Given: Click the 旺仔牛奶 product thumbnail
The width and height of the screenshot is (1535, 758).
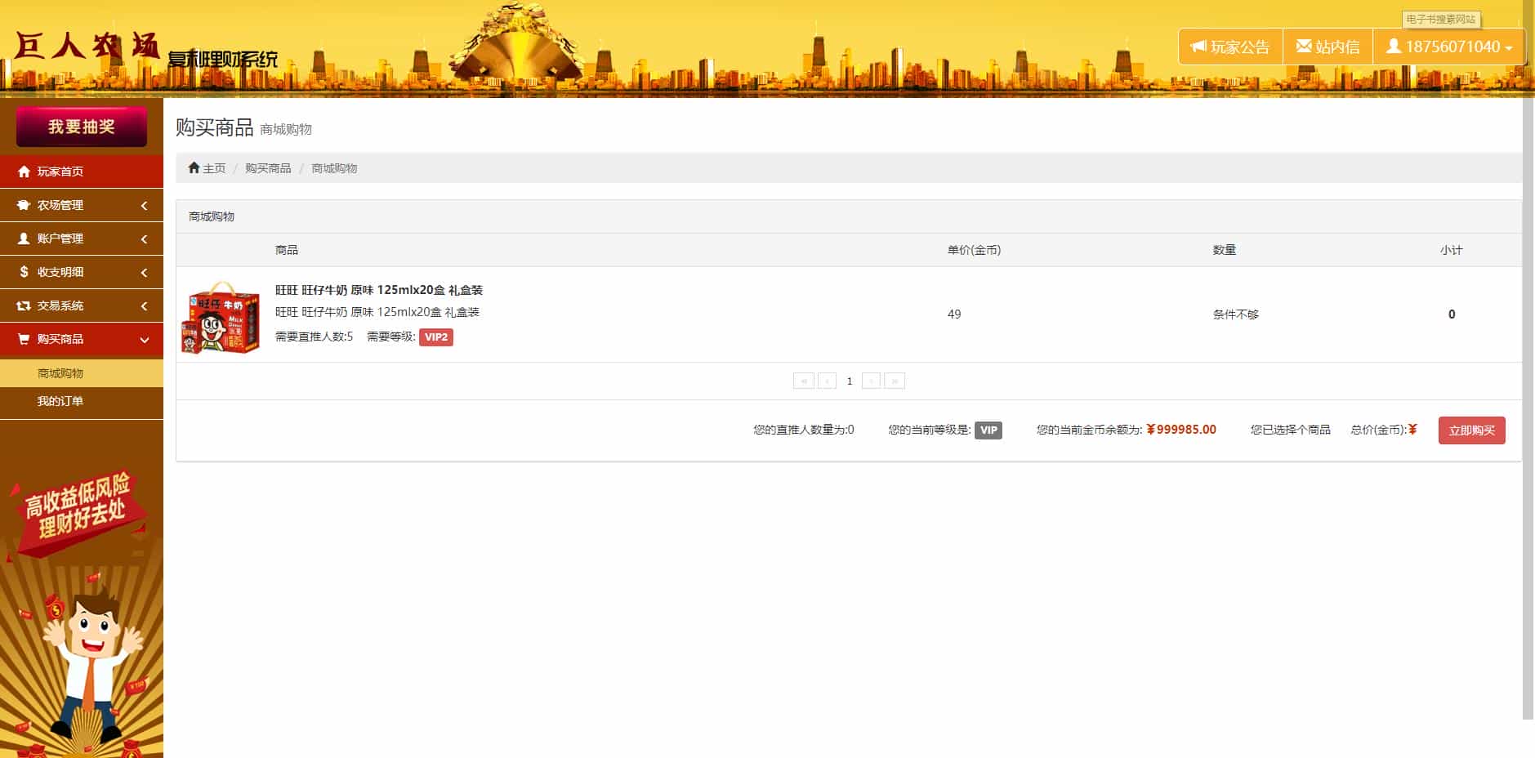Looking at the screenshot, I should click(x=221, y=317).
